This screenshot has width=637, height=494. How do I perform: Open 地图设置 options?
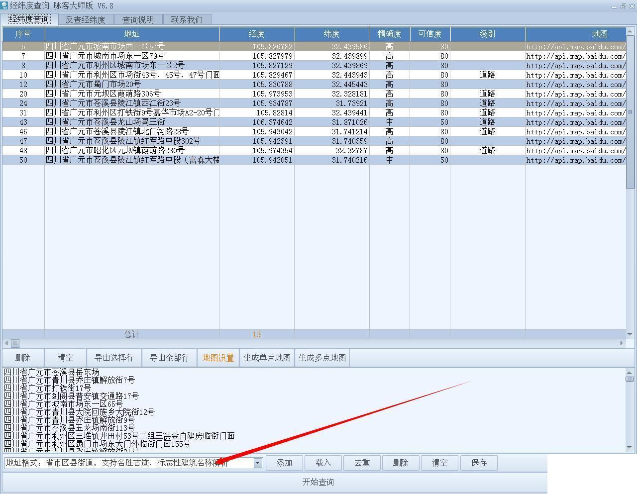tap(218, 358)
